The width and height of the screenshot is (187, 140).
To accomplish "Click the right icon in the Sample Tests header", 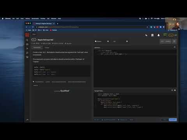I will pos(175,90).
